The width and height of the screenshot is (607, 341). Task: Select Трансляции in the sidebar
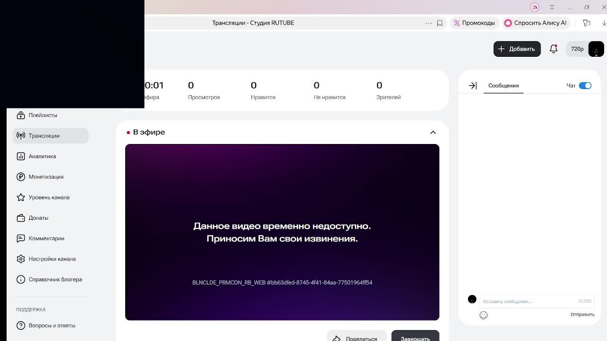point(50,135)
